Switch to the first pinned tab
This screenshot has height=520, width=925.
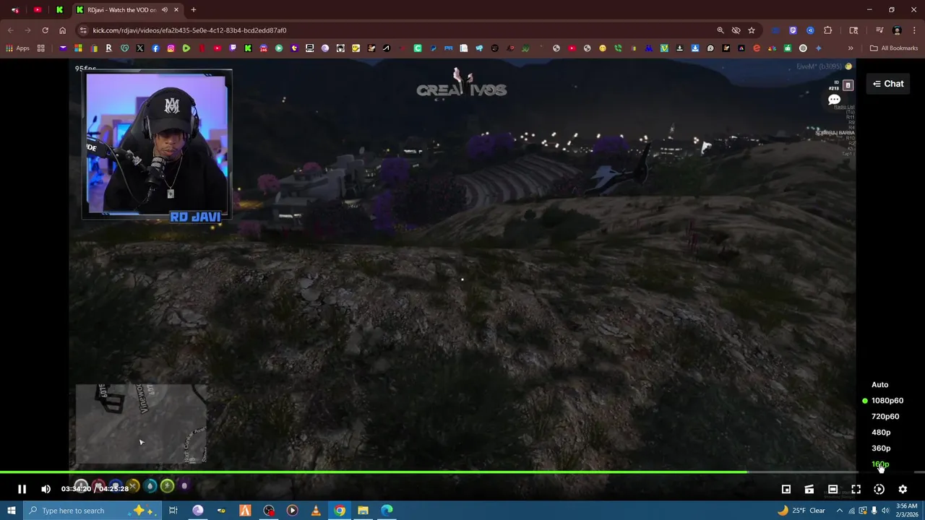[x=15, y=10]
